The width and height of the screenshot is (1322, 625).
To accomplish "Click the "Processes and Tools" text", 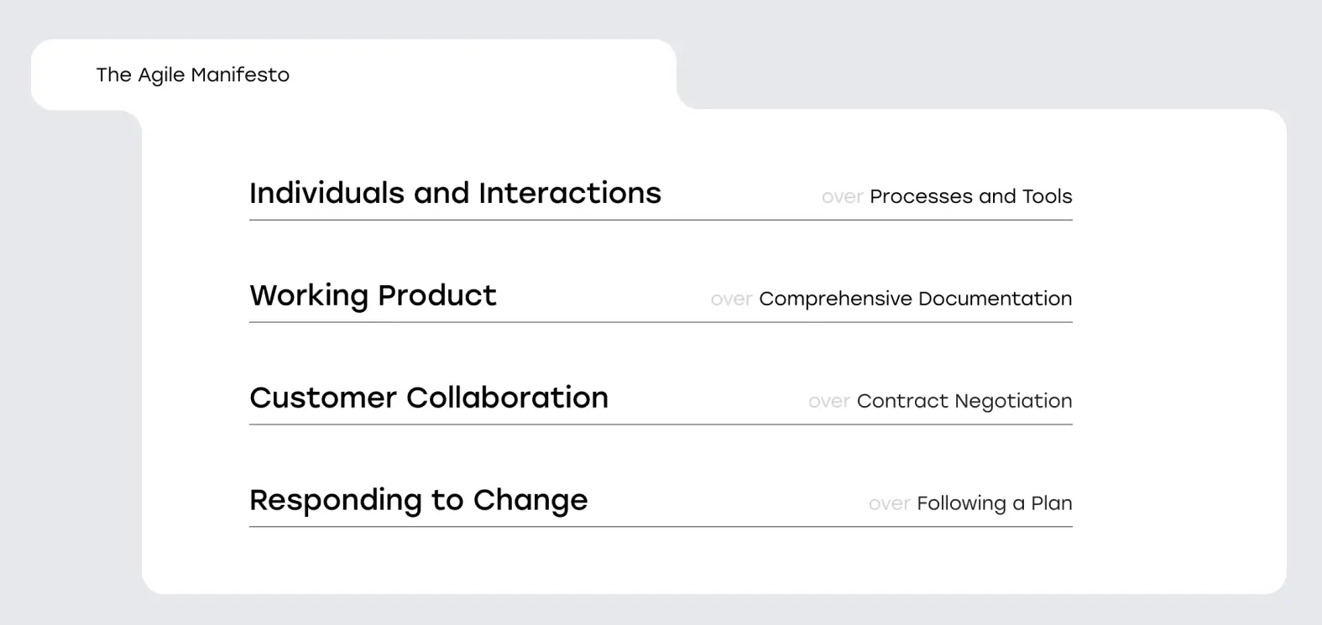I will point(970,196).
